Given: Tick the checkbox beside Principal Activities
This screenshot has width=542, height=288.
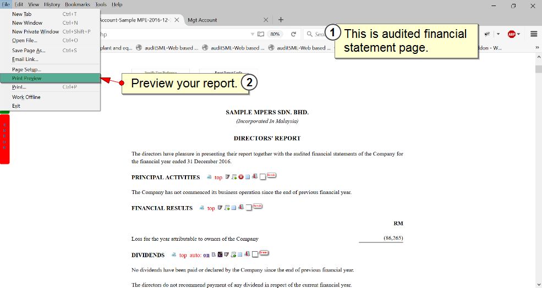Looking at the screenshot, I should (x=262, y=178).
